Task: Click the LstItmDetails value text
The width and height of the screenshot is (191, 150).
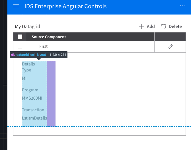Action: click(34, 118)
